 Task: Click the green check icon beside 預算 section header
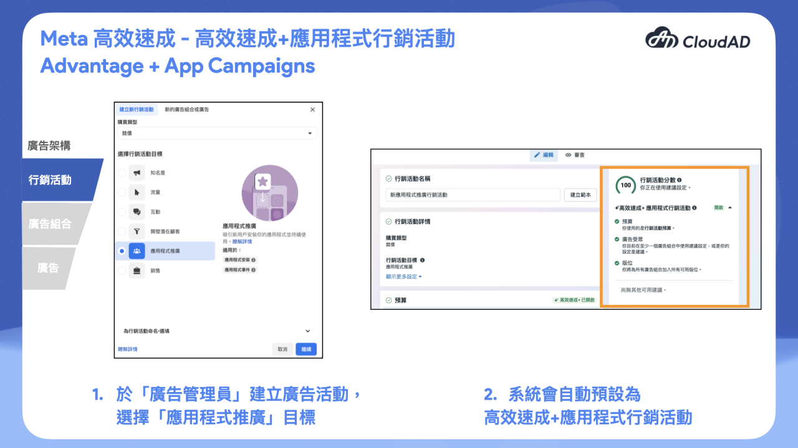coord(389,301)
